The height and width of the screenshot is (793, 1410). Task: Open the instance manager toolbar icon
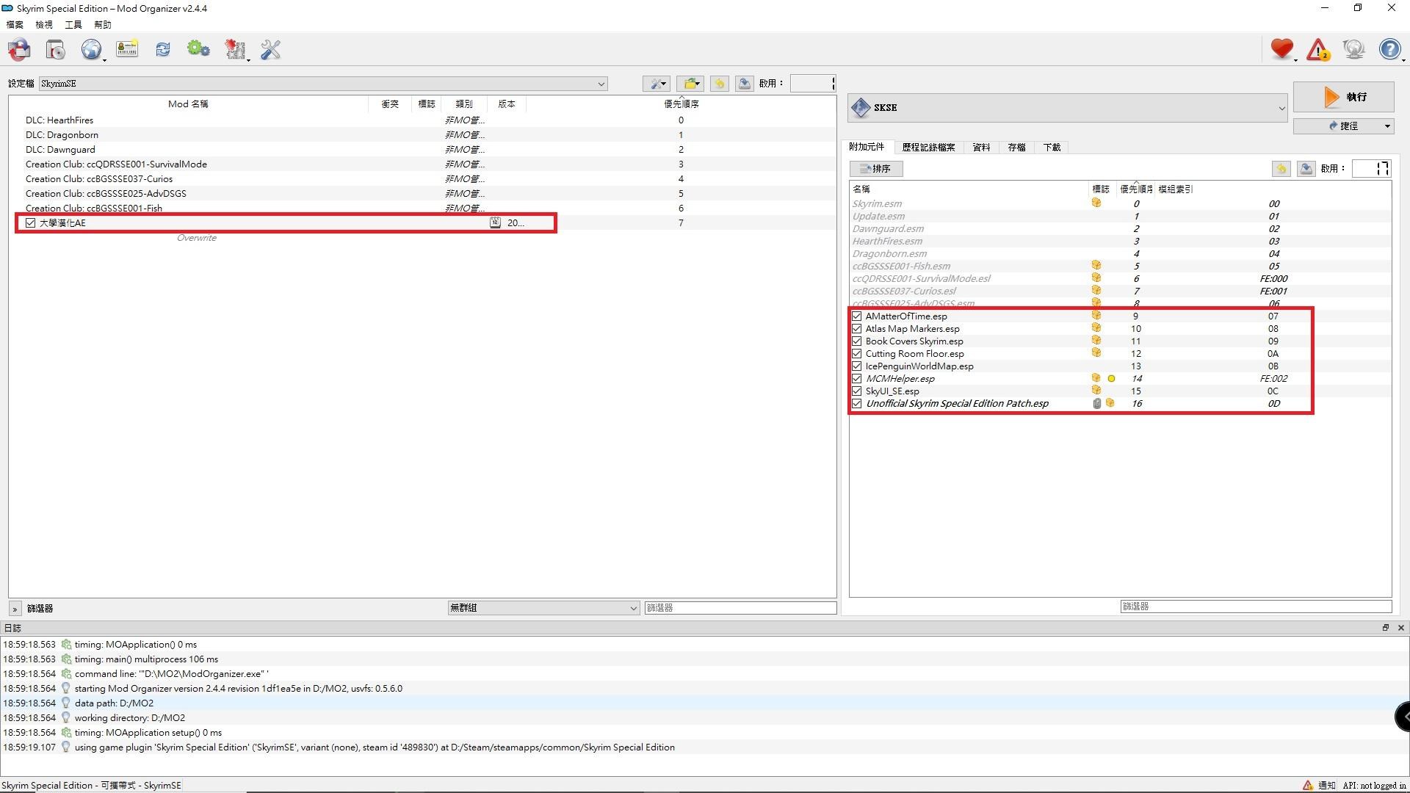pyautogui.click(x=20, y=50)
